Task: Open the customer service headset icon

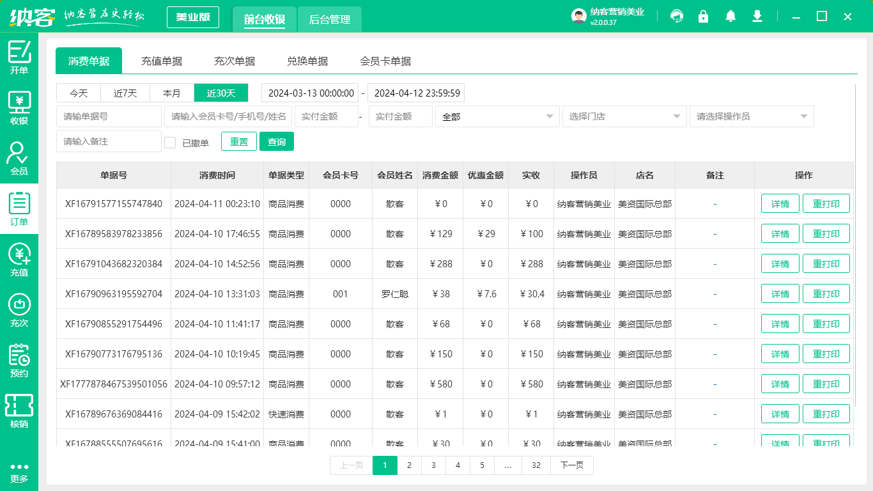Action: [676, 16]
